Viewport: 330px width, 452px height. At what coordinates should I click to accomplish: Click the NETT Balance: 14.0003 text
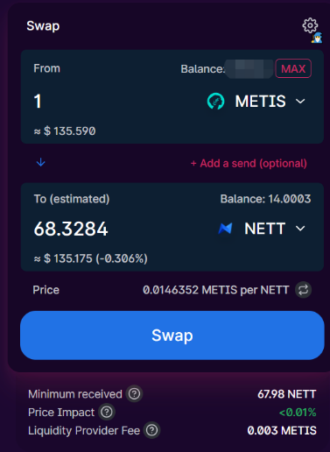click(265, 199)
